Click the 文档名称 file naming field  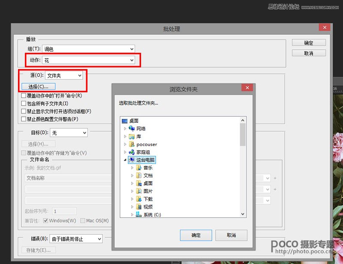(x=69, y=178)
